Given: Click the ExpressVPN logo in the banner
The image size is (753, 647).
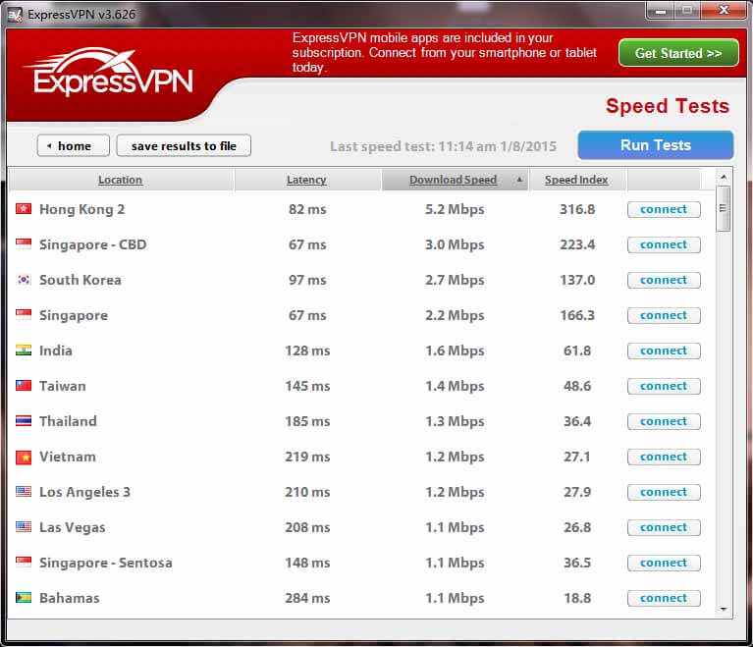Looking at the screenshot, I should click(109, 72).
